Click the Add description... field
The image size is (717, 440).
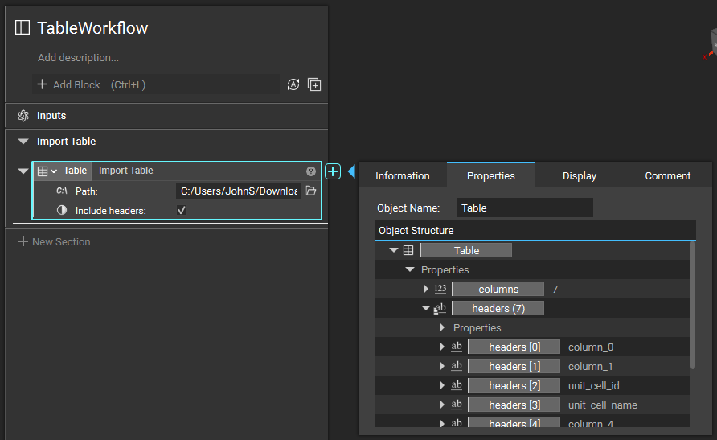(78, 58)
